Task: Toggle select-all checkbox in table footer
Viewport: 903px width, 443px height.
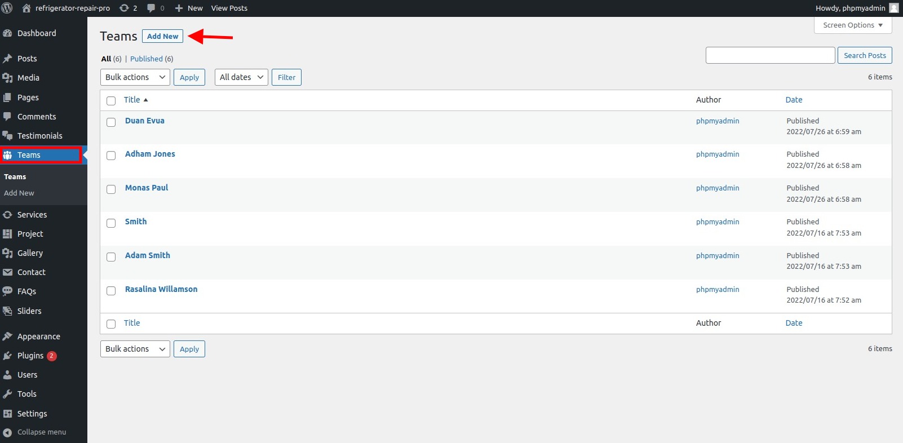Action: pyautogui.click(x=111, y=324)
